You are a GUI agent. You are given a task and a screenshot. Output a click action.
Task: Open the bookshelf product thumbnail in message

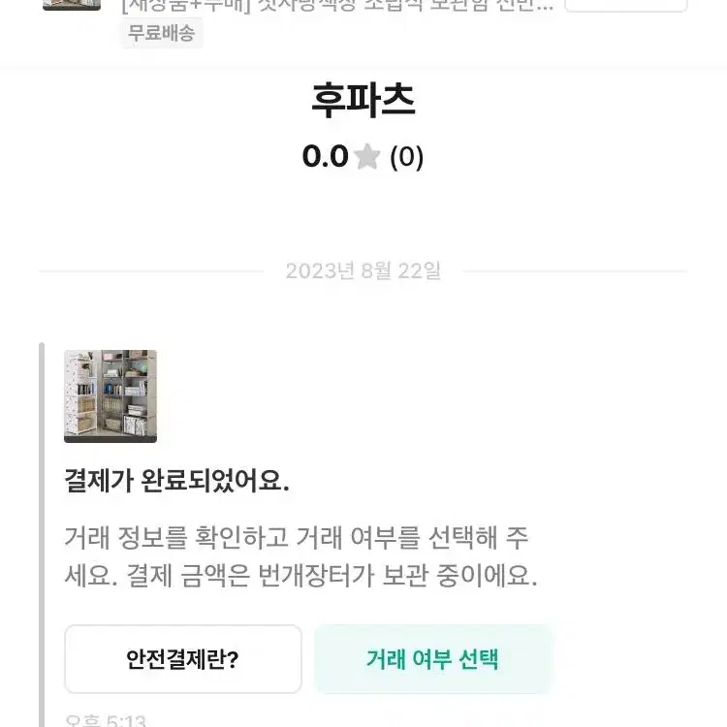[111, 396]
